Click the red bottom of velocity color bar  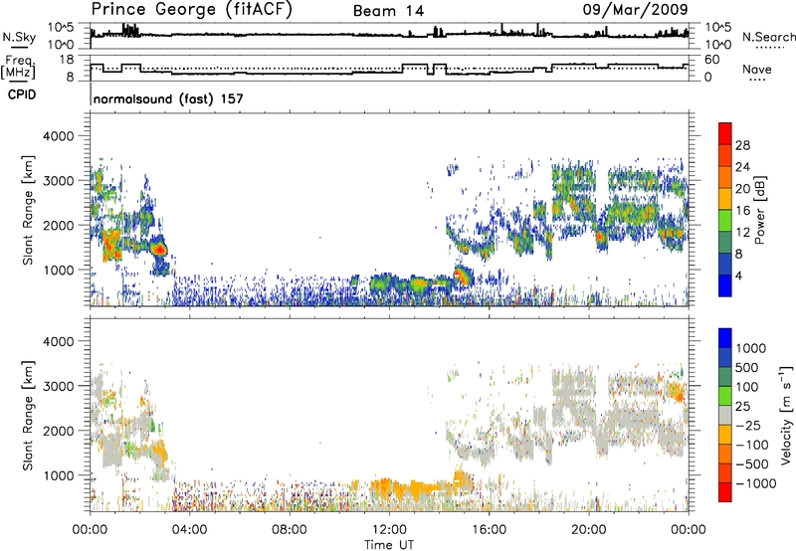(x=725, y=492)
